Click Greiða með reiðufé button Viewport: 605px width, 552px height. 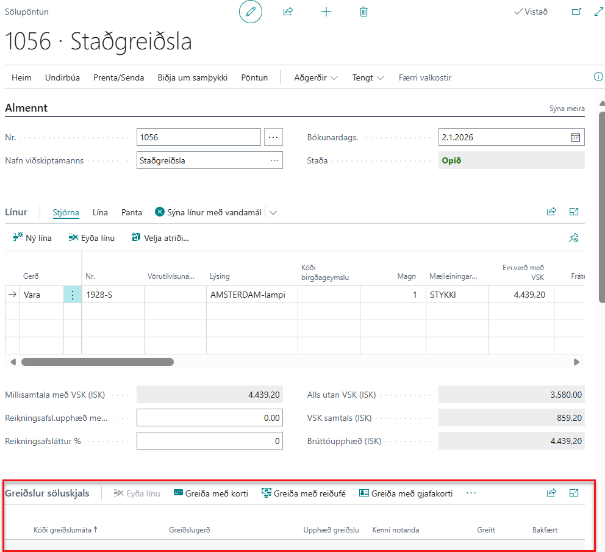point(303,493)
